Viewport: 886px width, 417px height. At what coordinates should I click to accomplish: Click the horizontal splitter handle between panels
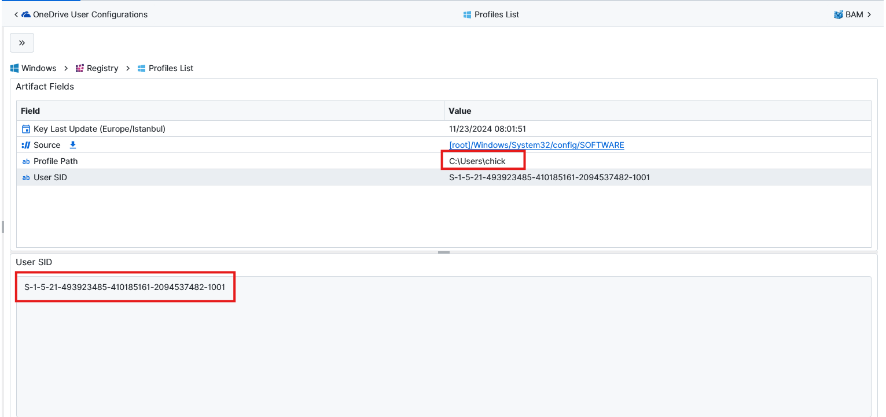[x=443, y=252]
